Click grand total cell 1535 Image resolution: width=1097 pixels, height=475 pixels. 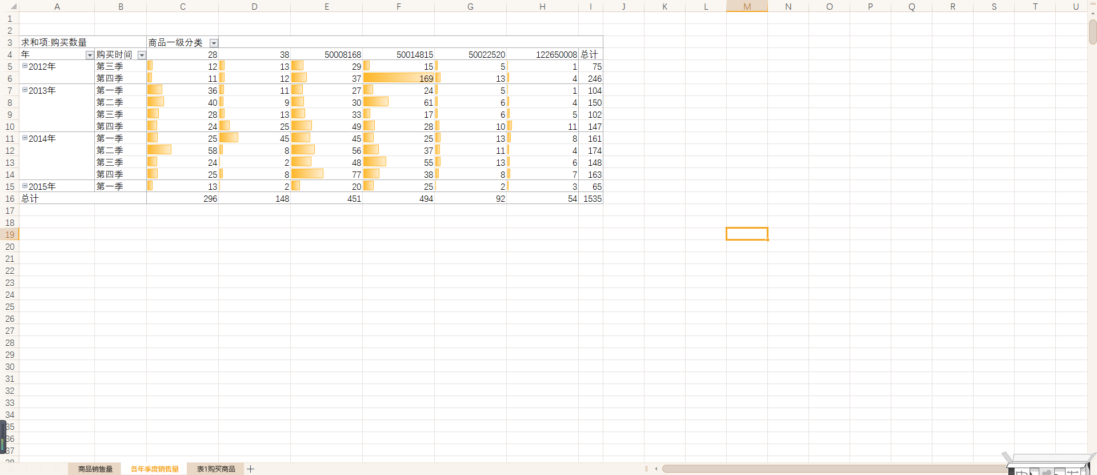(590, 198)
